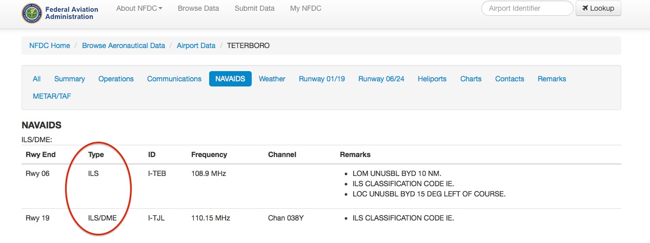Expand the About NFDC dropdown menu
This screenshot has height=243, width=650.
(139, 8)
